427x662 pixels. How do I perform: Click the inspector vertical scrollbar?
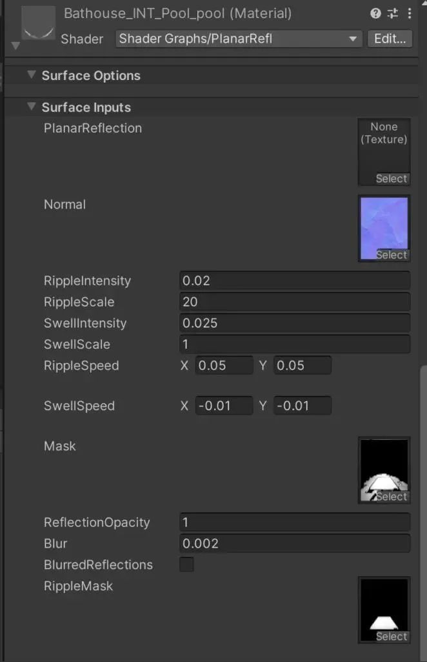[x=423, y=513]
